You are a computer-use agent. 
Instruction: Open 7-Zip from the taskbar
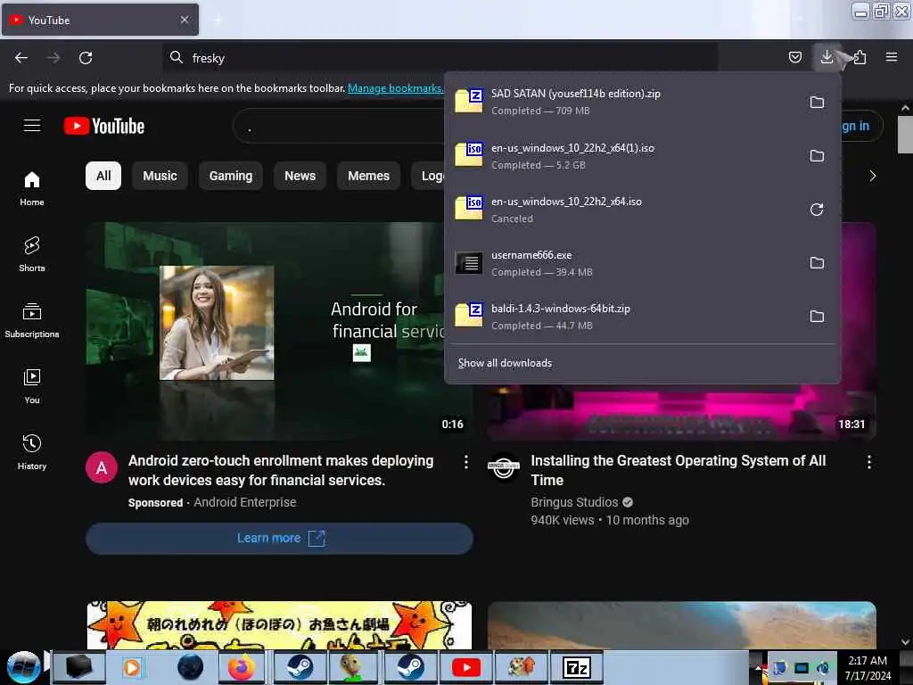[x=577, y=667]
